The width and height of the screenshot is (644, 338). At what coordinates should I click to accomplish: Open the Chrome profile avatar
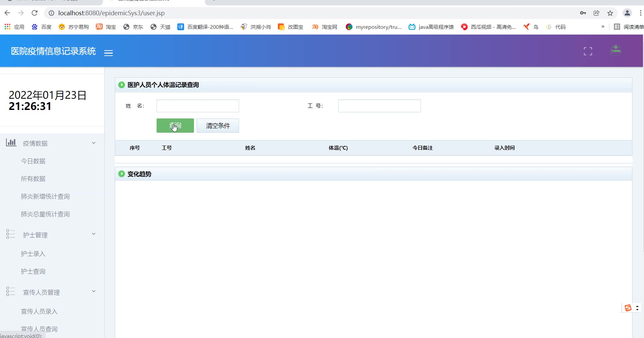click(x=627, y=13)
